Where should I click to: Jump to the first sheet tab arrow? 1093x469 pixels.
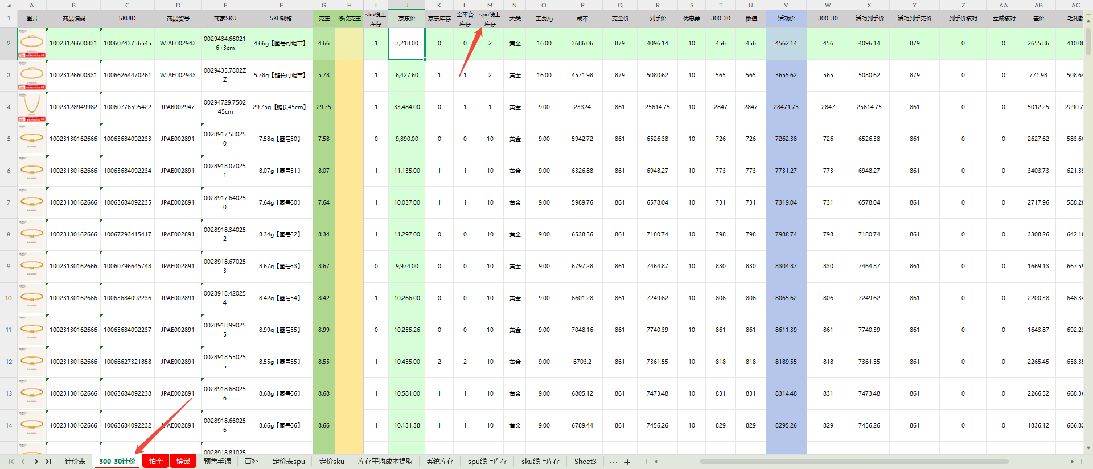click(11, 462)
